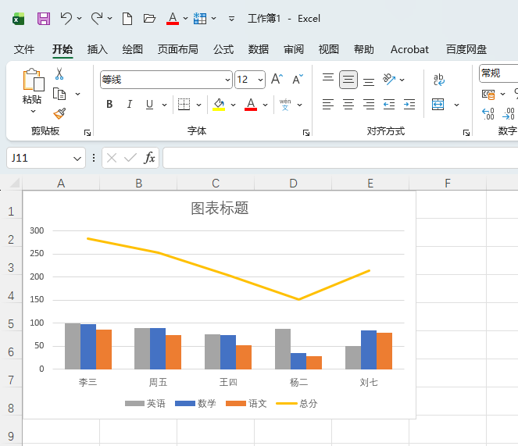This screenshot has height=446, width=518.
Task: Open the 字体 dialog launcher
Action: (306, 133)
